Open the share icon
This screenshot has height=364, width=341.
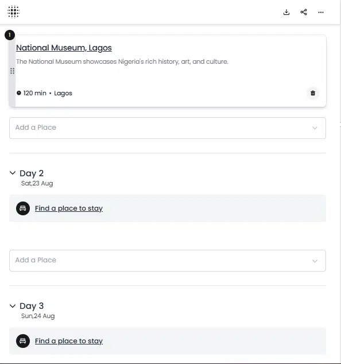point(304,12)
